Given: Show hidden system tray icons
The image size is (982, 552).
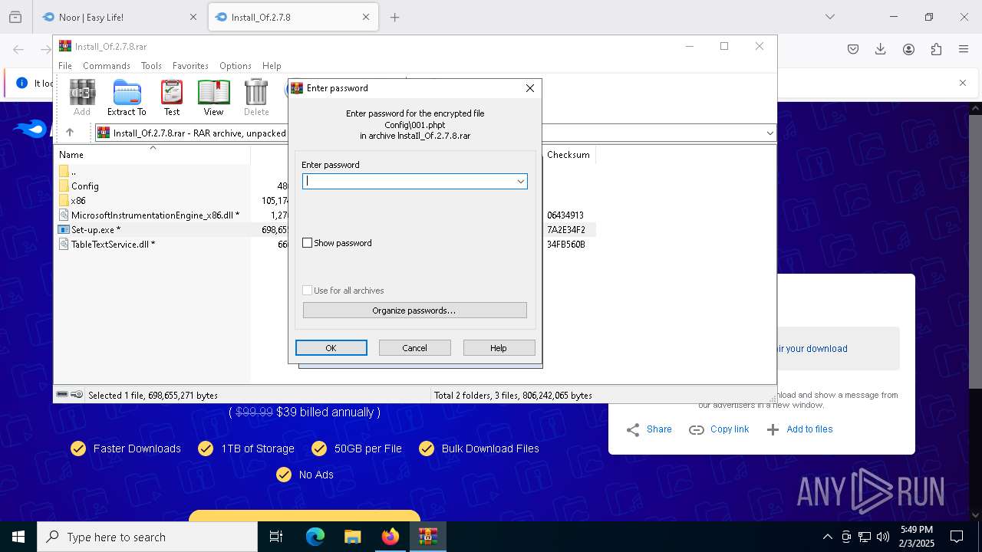Looking at the screenshot, I should click(827, 537).
